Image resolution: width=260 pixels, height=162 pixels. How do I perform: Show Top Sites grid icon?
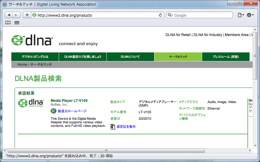17,23
